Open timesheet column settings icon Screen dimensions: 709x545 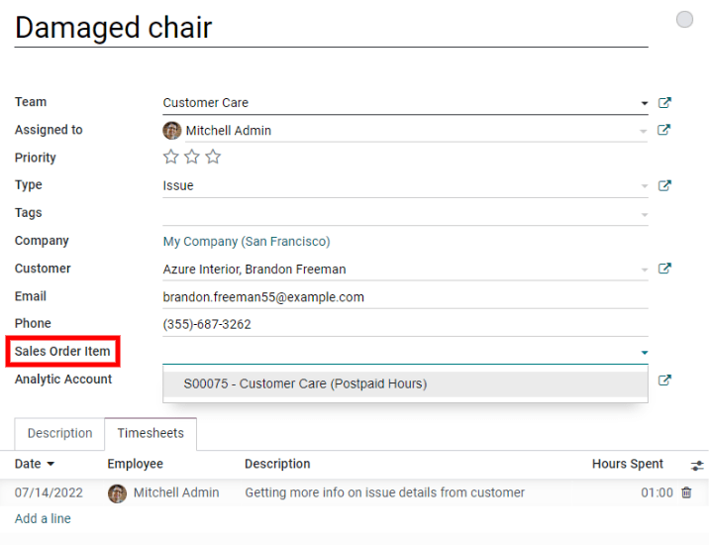[x=697, y=465]
